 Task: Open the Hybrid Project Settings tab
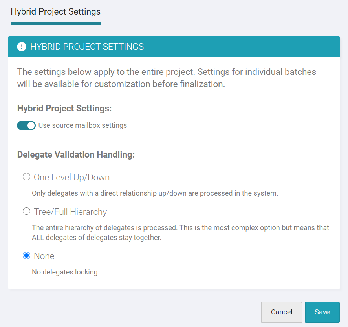55,11
